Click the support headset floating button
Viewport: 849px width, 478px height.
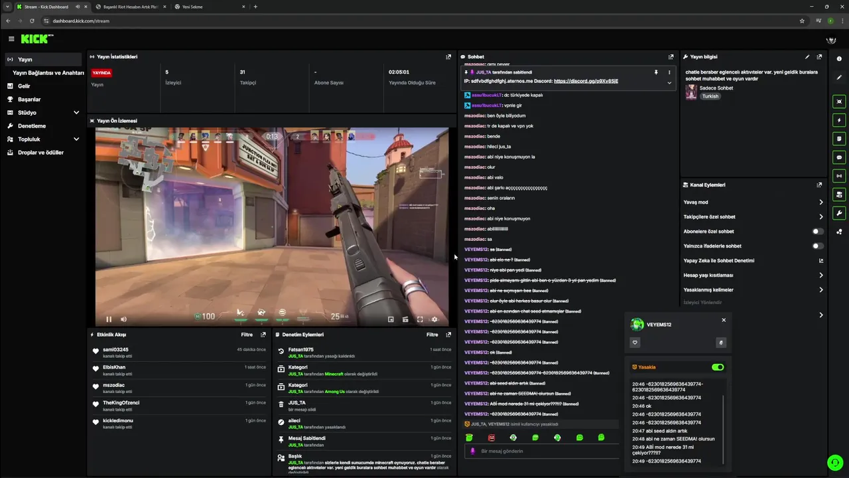pos(835,462)
